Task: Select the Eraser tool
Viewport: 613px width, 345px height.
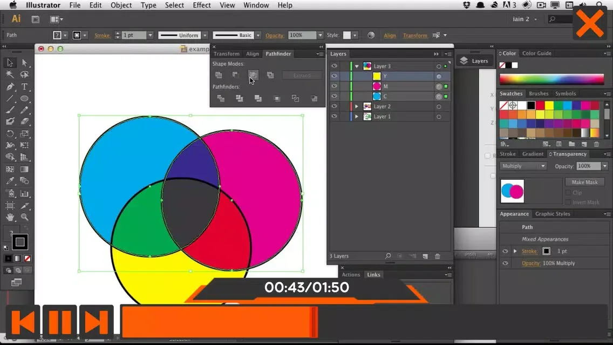Action: coord(24,121)
